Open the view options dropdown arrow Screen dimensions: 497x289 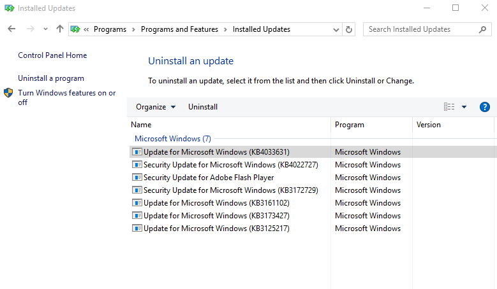coord(464,107)
